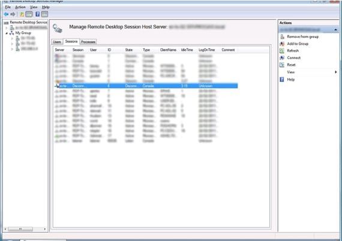Open the View submenu arrow in Actions
Screen dimensions: 342x241
336,72
